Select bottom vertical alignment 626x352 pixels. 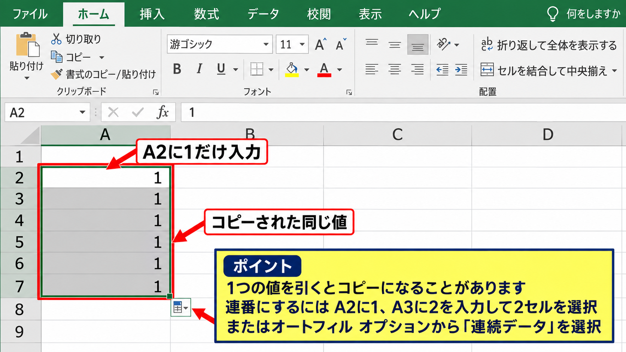(418, 45)
